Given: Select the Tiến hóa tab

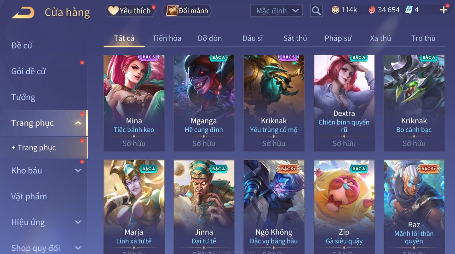Looking at the screenshot, I should [167, 38].
